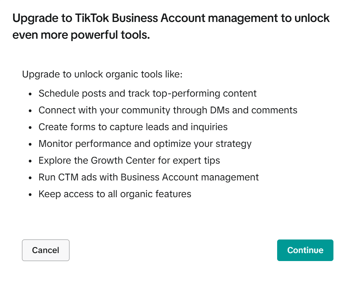Click the 'Upgrade to unlock organic tools like:' text
This screenshot has width=355, height=283.
tap(102, 74)
